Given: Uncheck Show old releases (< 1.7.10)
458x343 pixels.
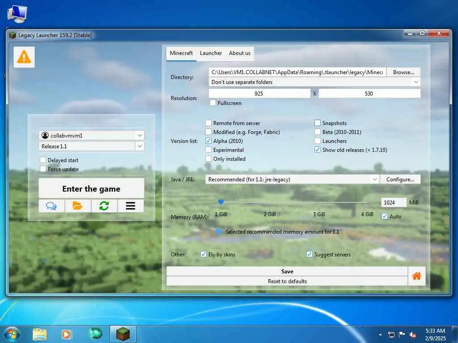Looking at the screenshot, I should tap(317, 150).
